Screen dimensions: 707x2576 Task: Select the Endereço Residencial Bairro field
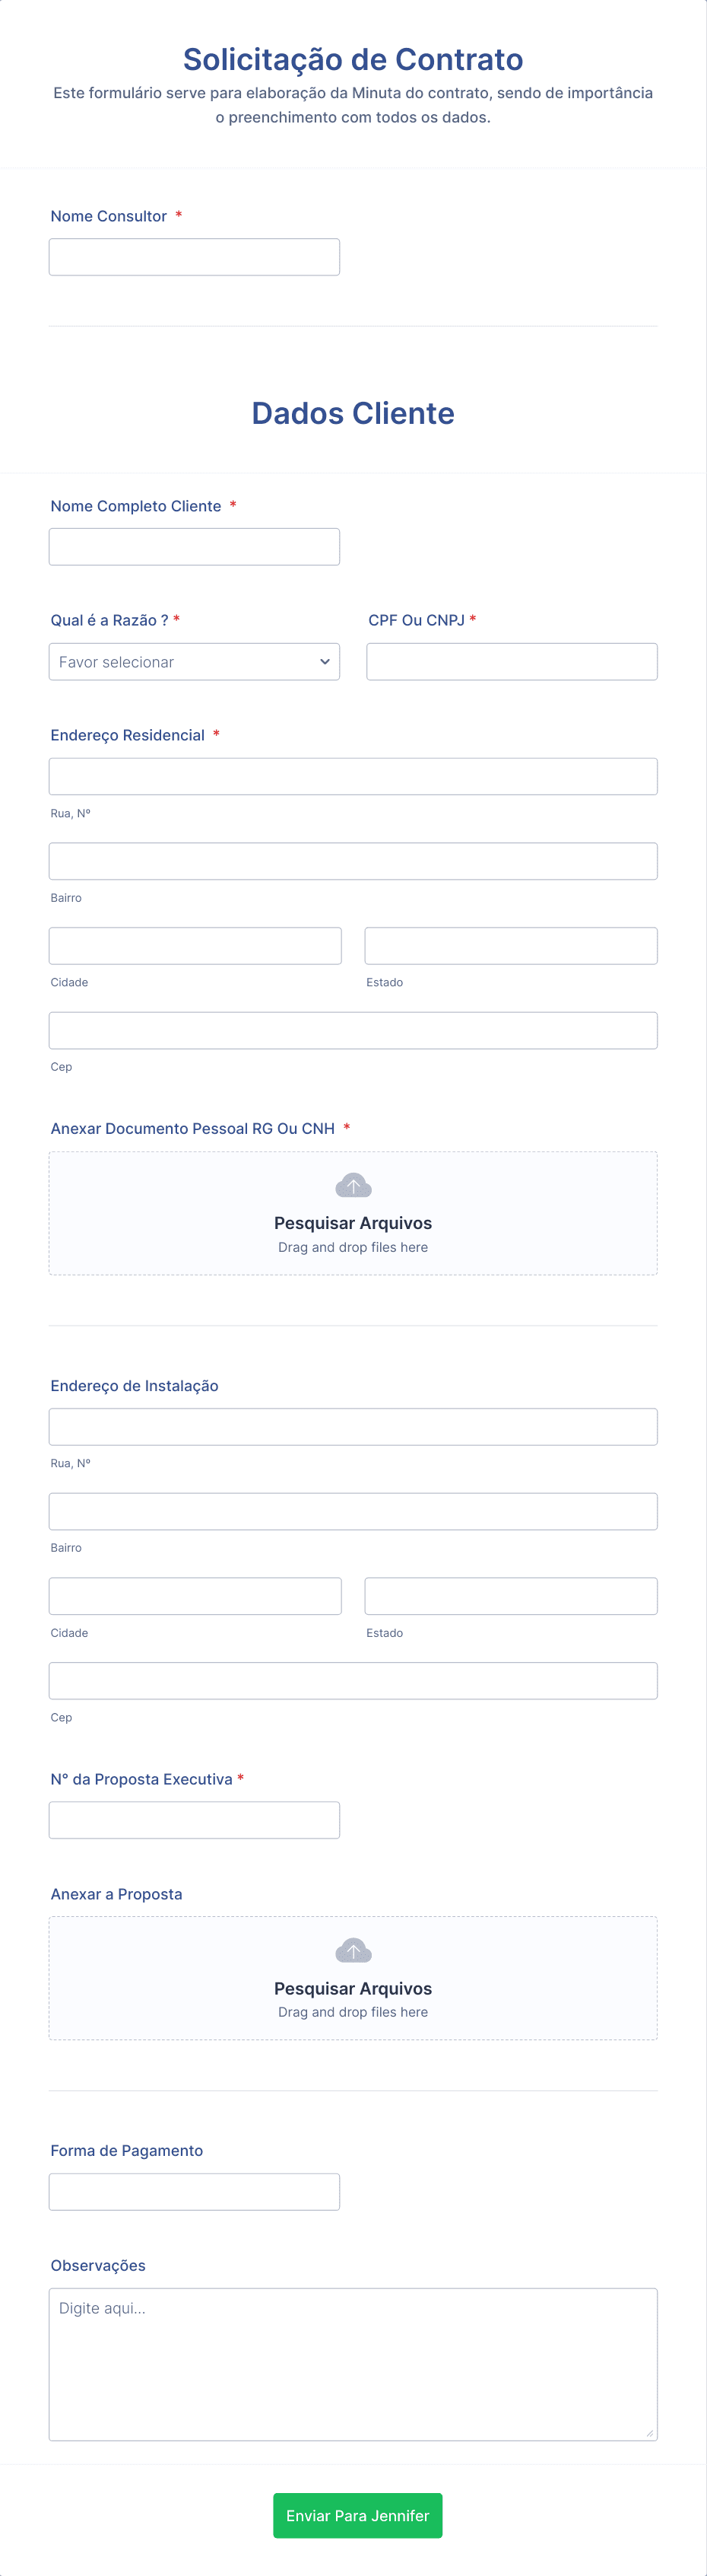353,861
